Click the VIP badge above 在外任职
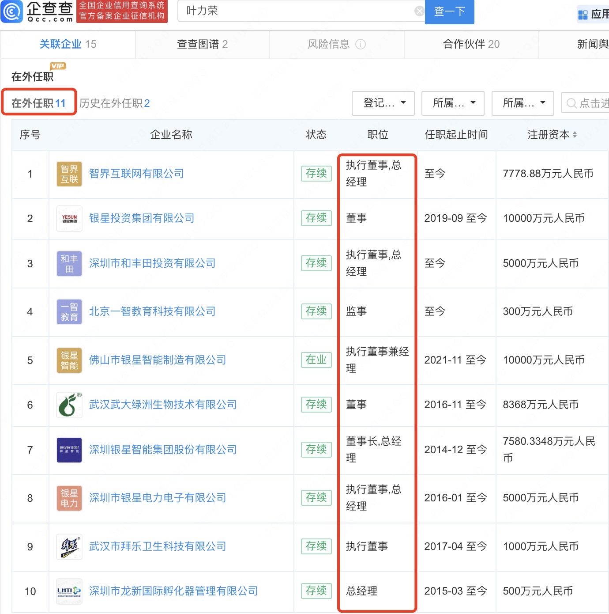Image resolution: width=609 pixels, height=614 pixels. tap(57, 66)
